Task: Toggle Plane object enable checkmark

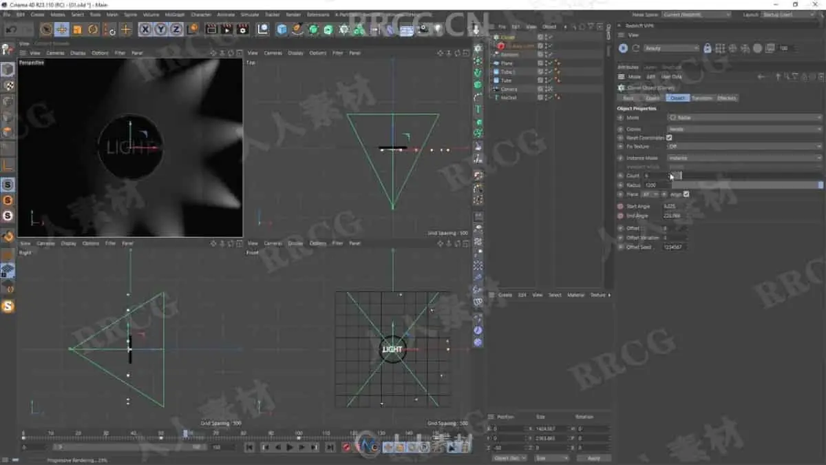Action: pos(551,63)
